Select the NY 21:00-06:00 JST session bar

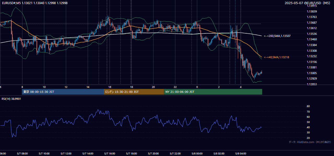tap(213, 92)
